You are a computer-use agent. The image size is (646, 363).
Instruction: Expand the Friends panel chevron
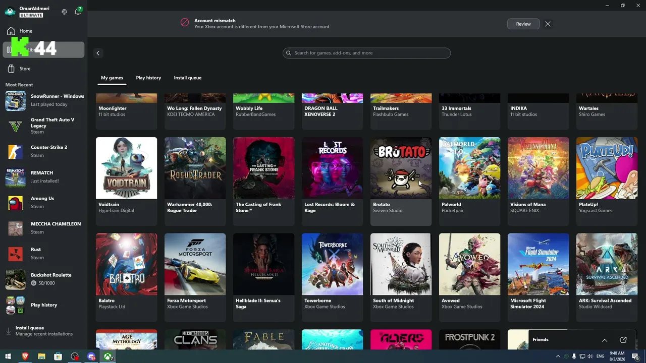coord(605,340)
